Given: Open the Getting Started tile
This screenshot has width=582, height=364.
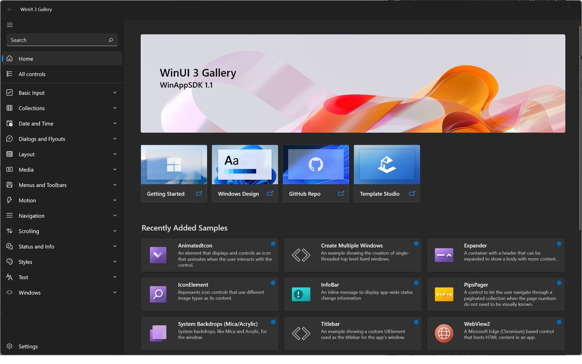Looking at the screenshot, I should pyautogui.click(x=174, y=174).
